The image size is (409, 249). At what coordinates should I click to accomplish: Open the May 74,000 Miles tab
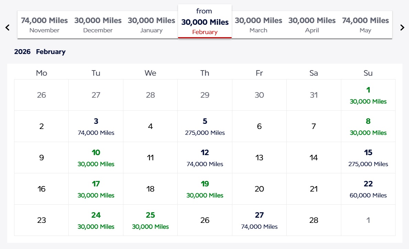coord(365,25)
